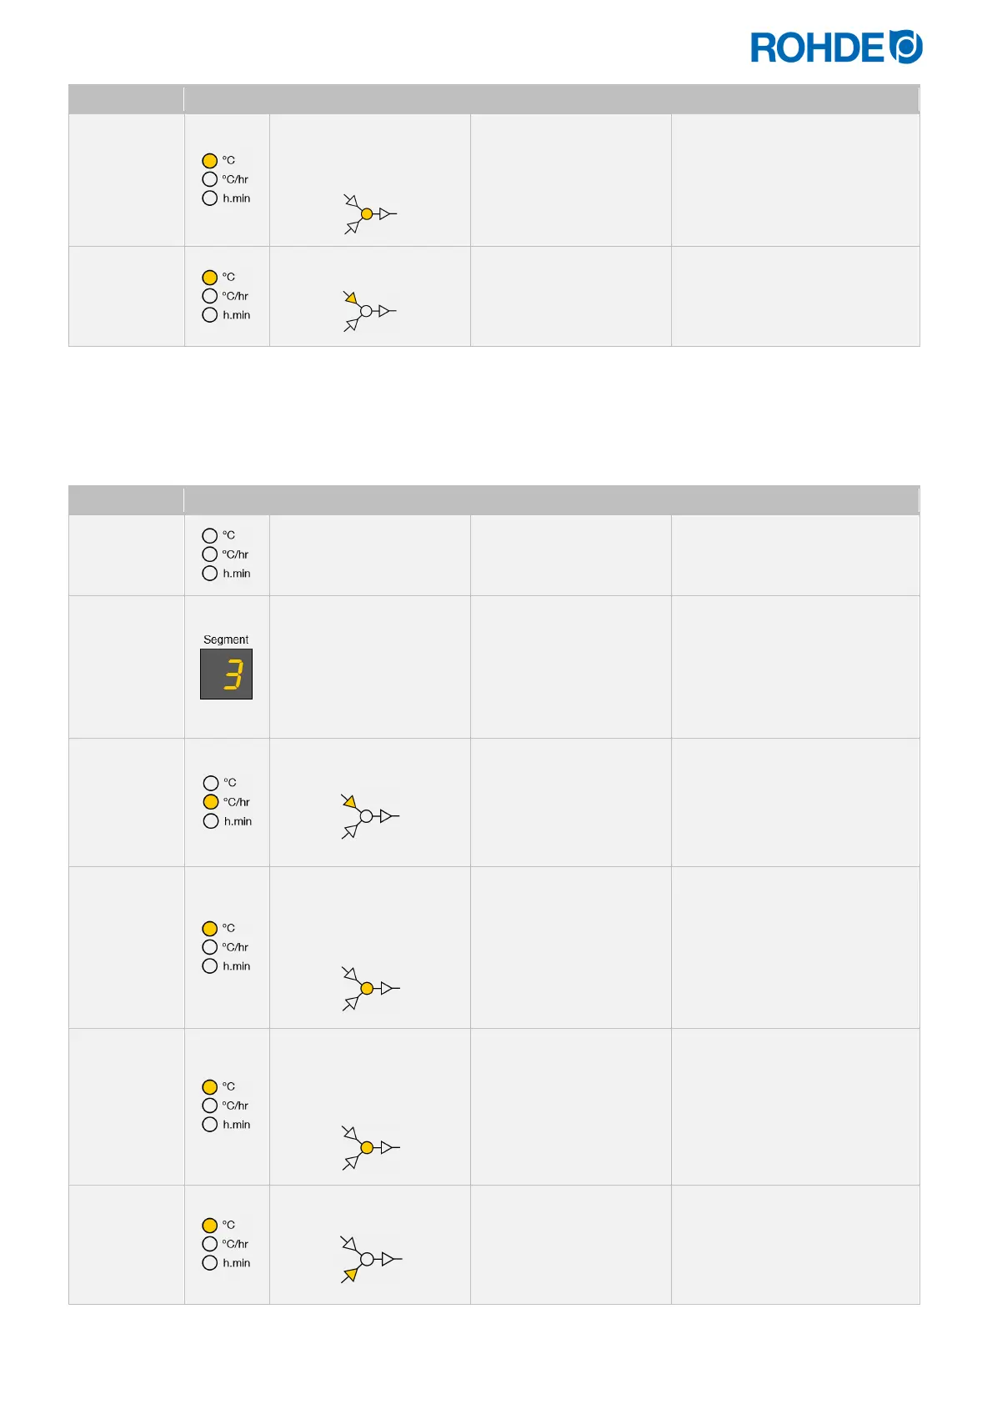992x1404 pixels.
Task: Click the Segment display showing 3
Action: [x=226, y=674]
